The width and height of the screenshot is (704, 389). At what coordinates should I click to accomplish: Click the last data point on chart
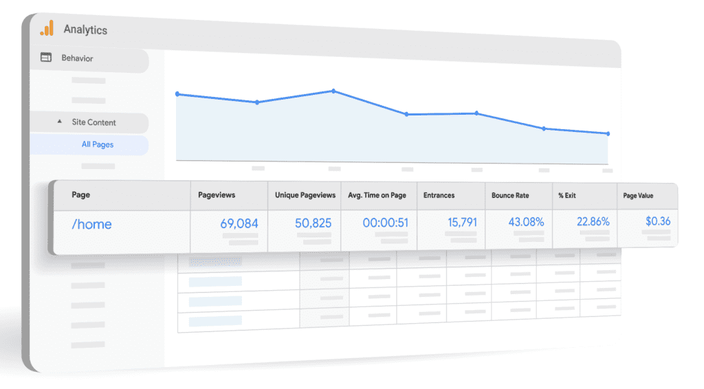click(608, 133)
